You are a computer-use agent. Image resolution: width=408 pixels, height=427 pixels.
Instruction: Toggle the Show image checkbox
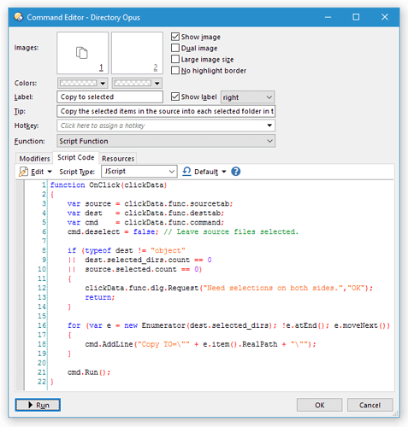click(x=175, y=37)
